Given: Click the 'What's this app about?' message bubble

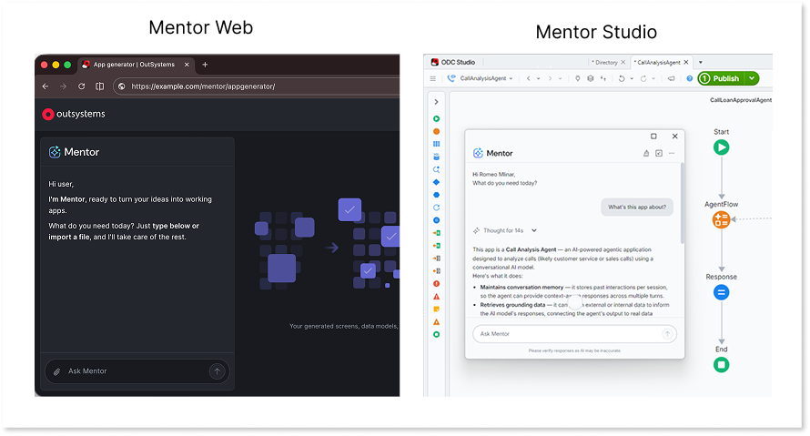Looking at the screenshot, I should (637, 208).
